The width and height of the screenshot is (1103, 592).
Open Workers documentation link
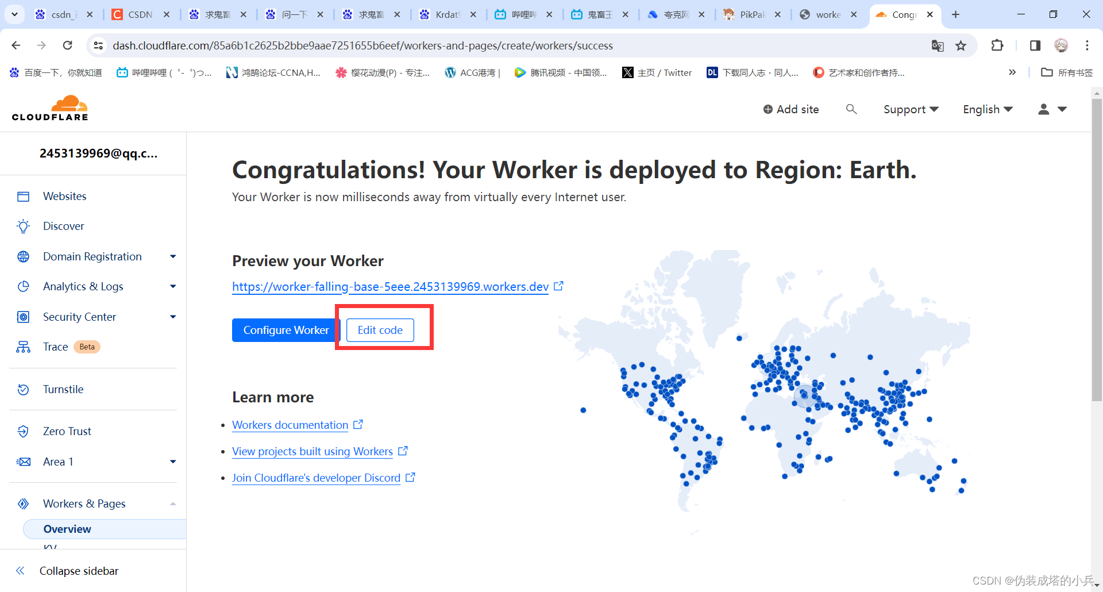click(290, 425)
